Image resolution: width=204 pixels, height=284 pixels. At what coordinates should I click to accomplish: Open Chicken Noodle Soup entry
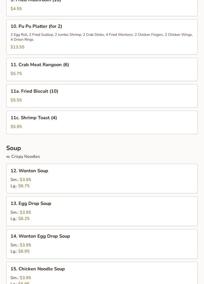(x=38, y=269)
